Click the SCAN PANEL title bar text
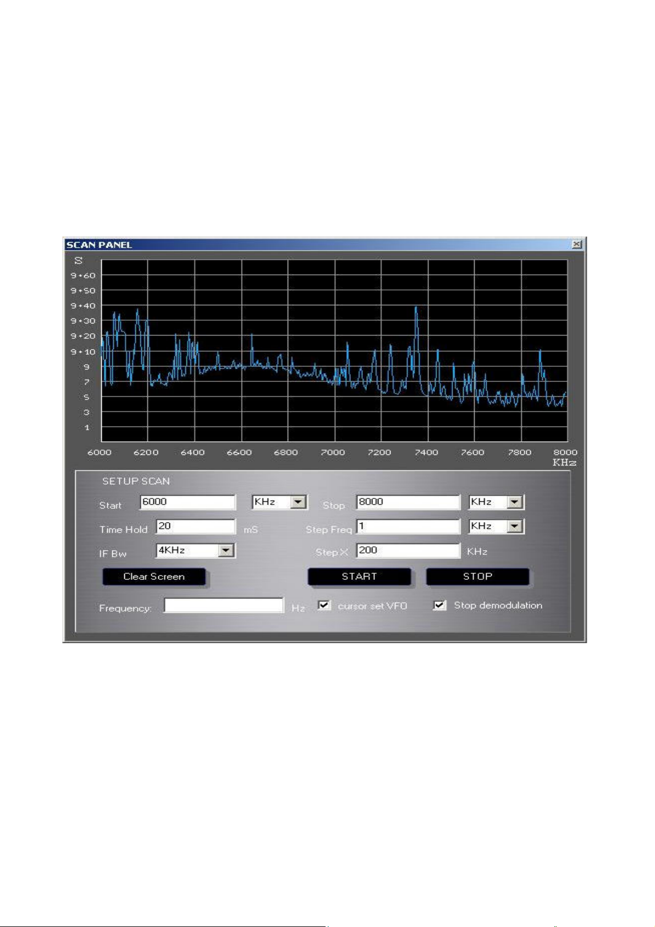The width and height of the screenshot is (655, 927). point(99,245)
